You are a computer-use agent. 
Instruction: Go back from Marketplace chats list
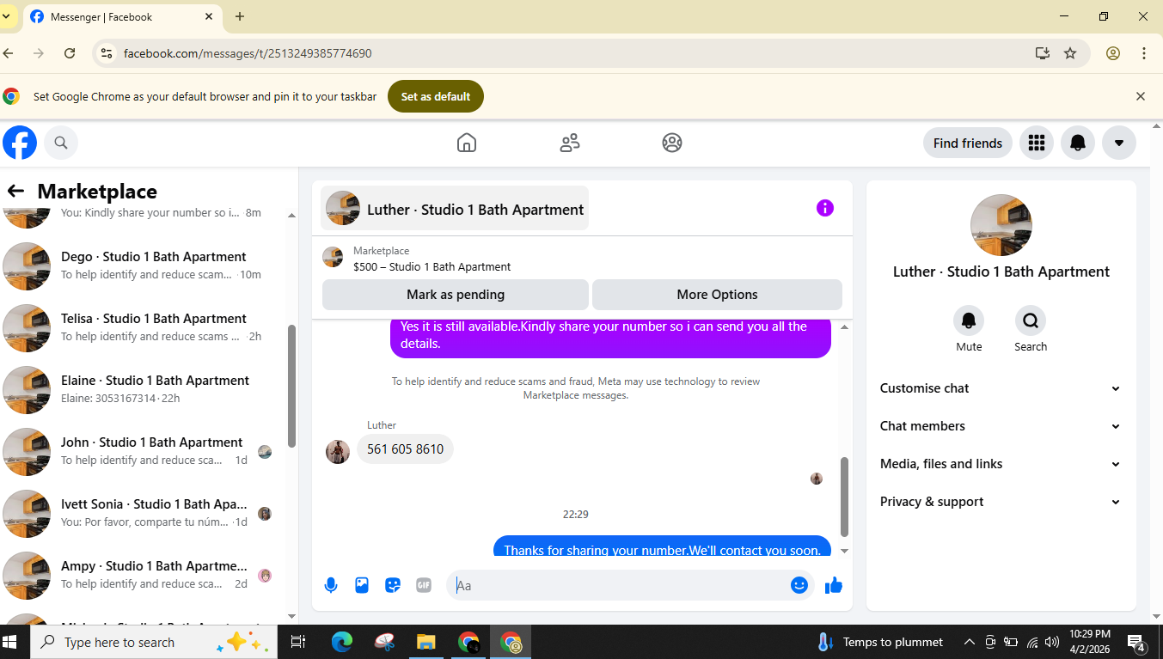pos(15,191)
